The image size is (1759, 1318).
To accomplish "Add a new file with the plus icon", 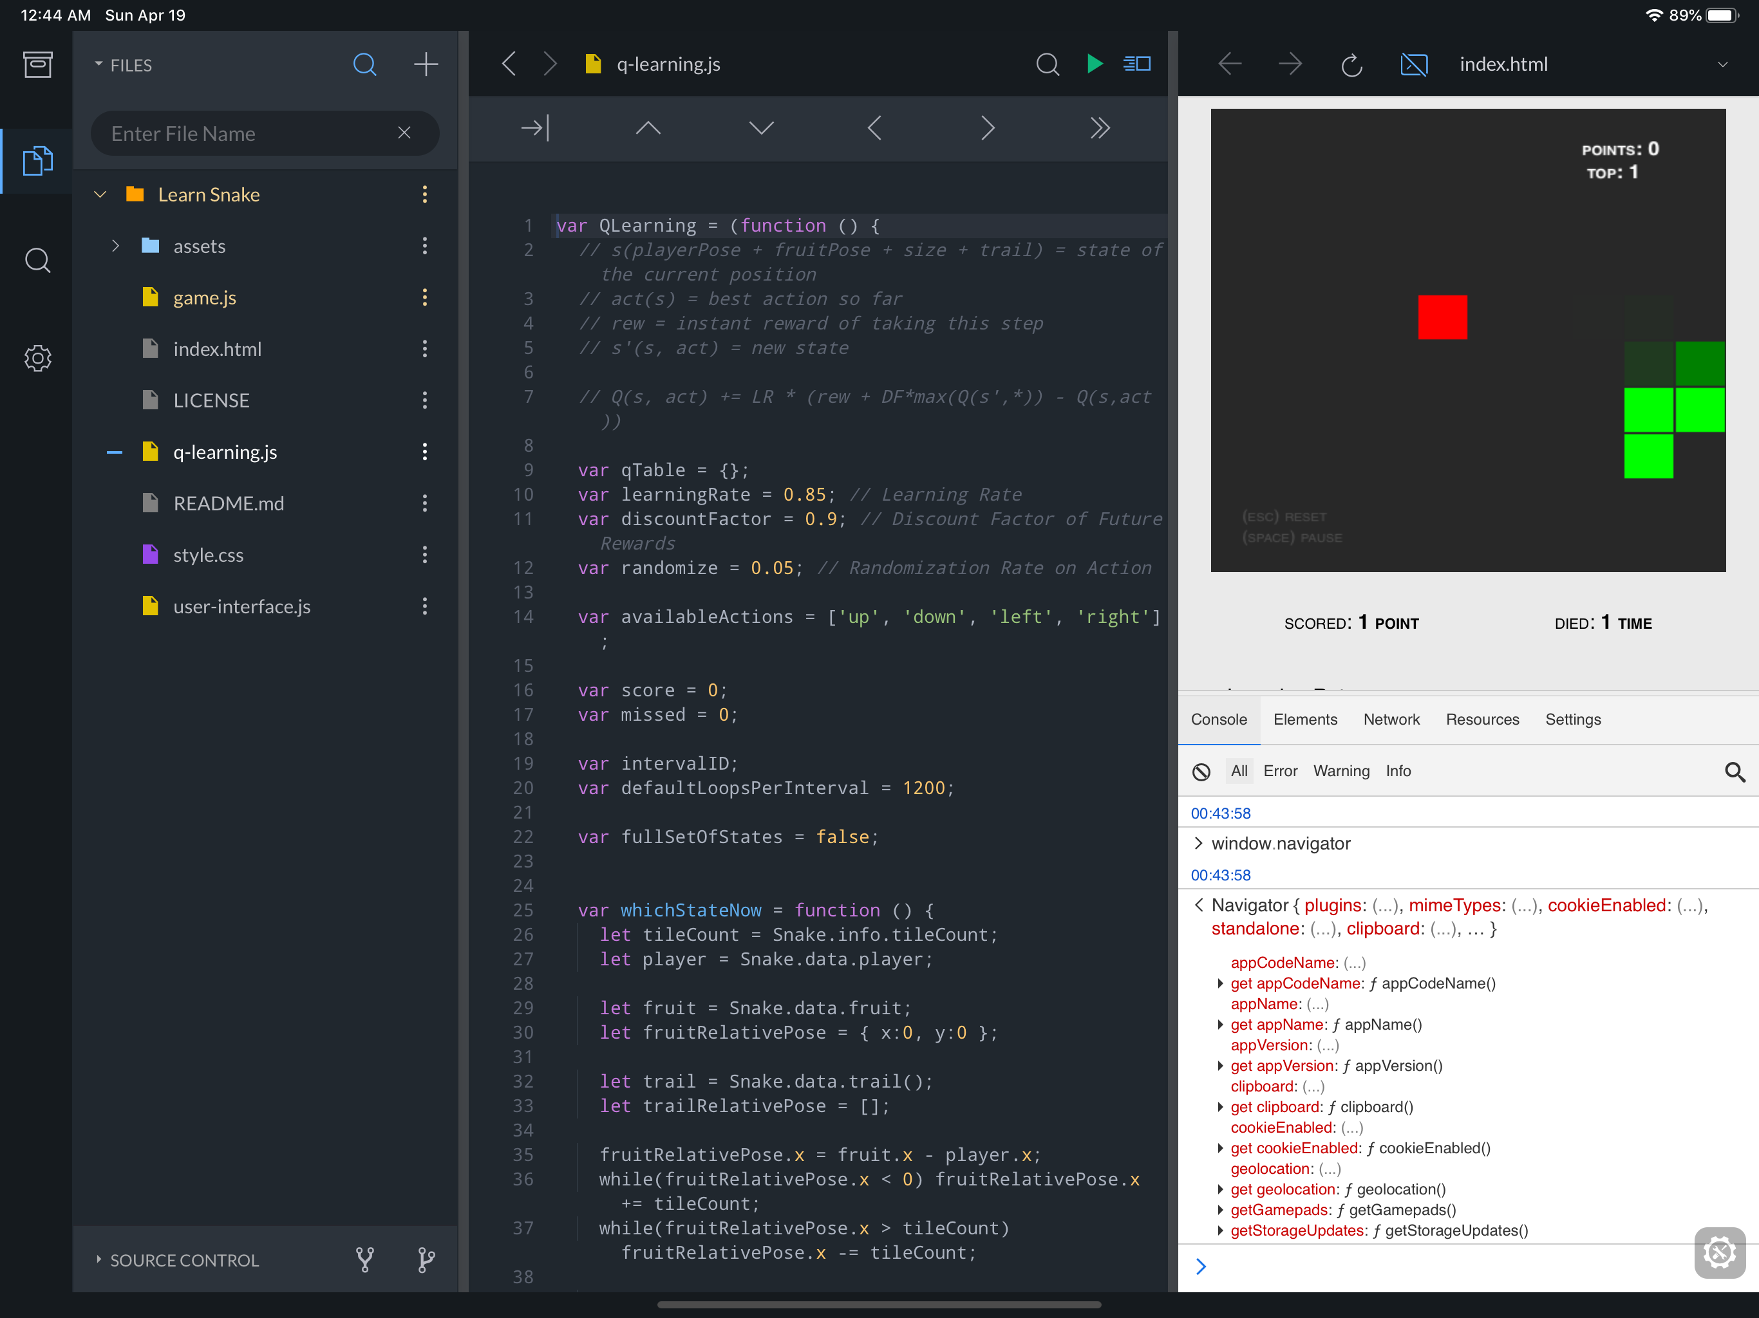I will 426,64.
